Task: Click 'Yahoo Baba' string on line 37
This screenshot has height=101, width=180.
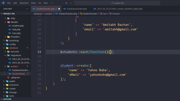Action: pyautogui.click(x=97, y=70)
